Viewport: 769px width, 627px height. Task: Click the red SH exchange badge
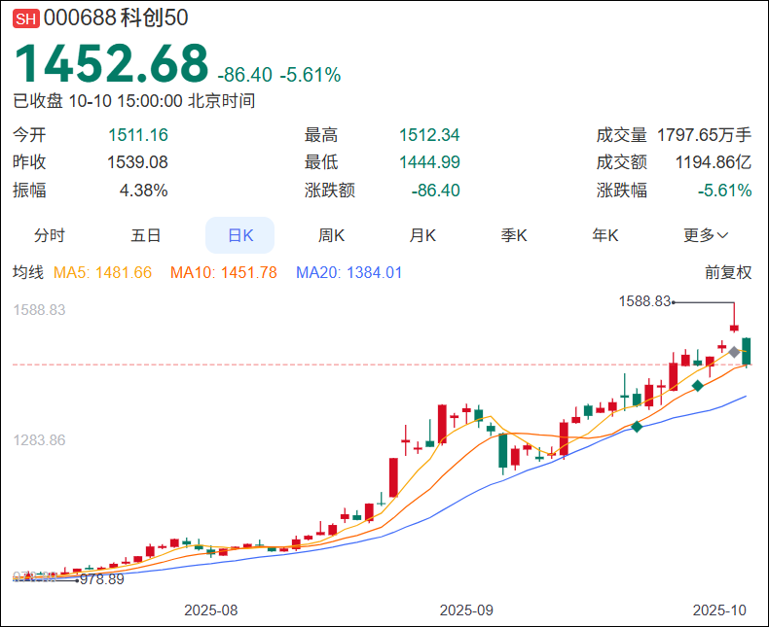26,18
